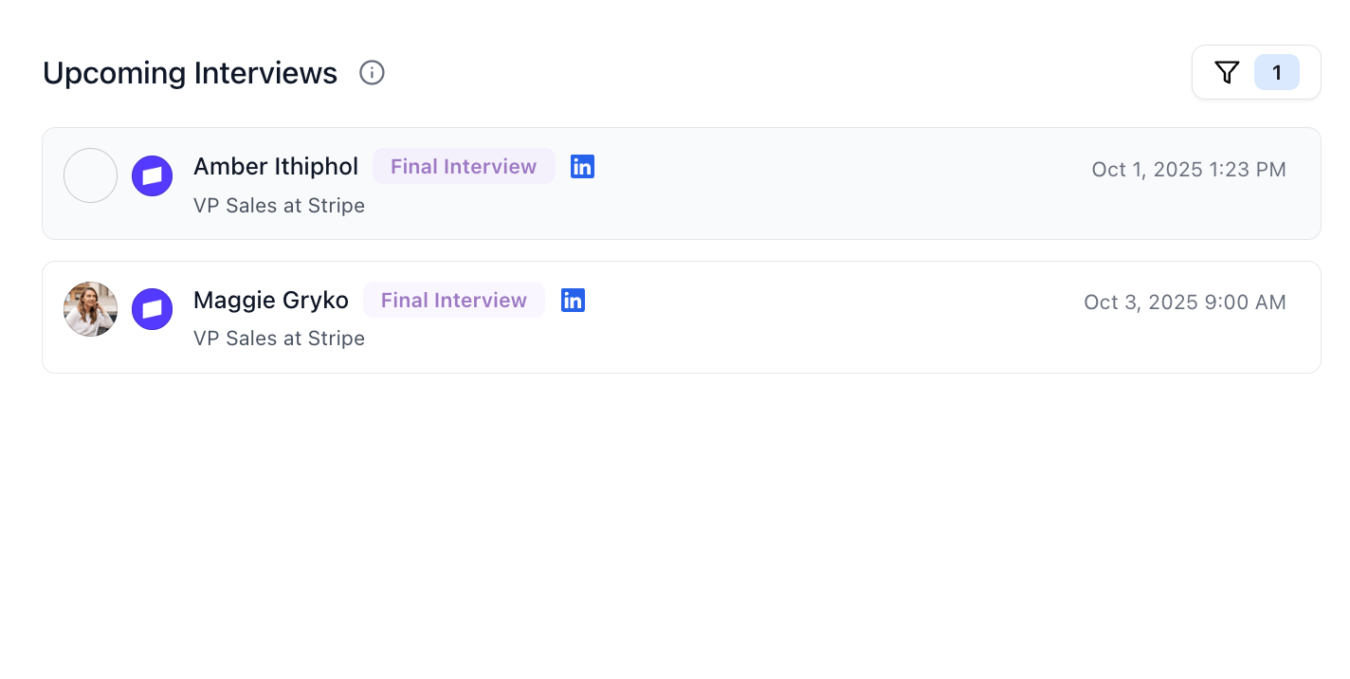Open the filter button showing 1
1350x679 pixels.
[x=1256, y=72]
